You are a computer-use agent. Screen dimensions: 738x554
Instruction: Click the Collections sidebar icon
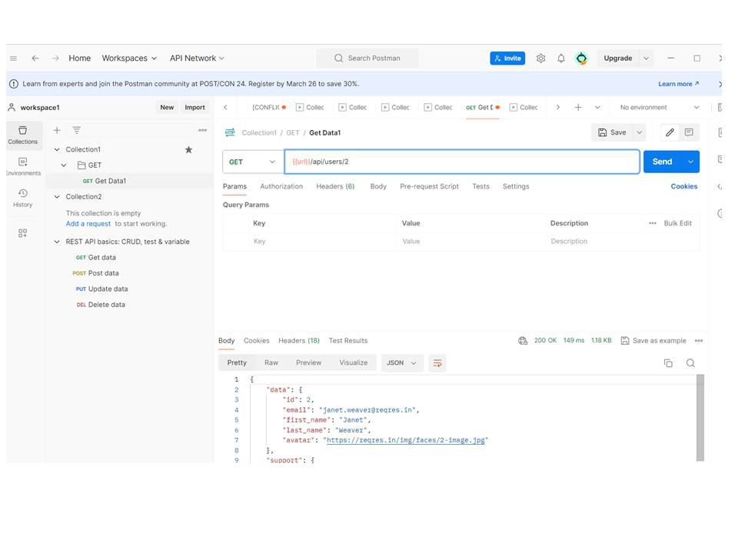[x=22, y=135]
